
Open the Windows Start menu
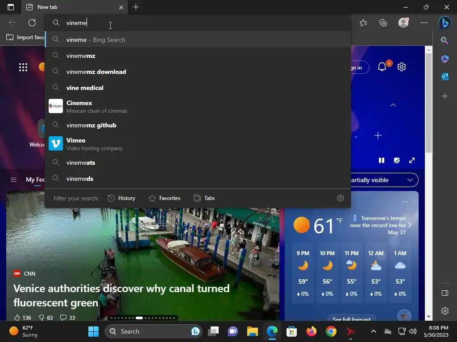click(93, 331)
